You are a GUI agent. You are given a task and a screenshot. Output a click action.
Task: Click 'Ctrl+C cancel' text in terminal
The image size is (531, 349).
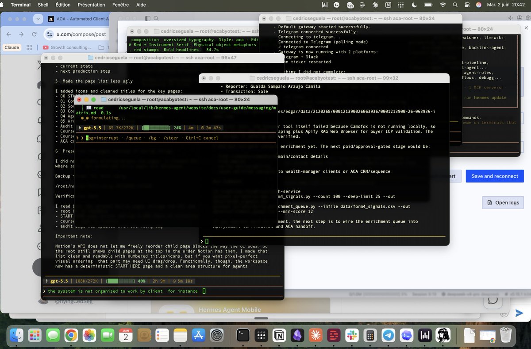(202, 138)
